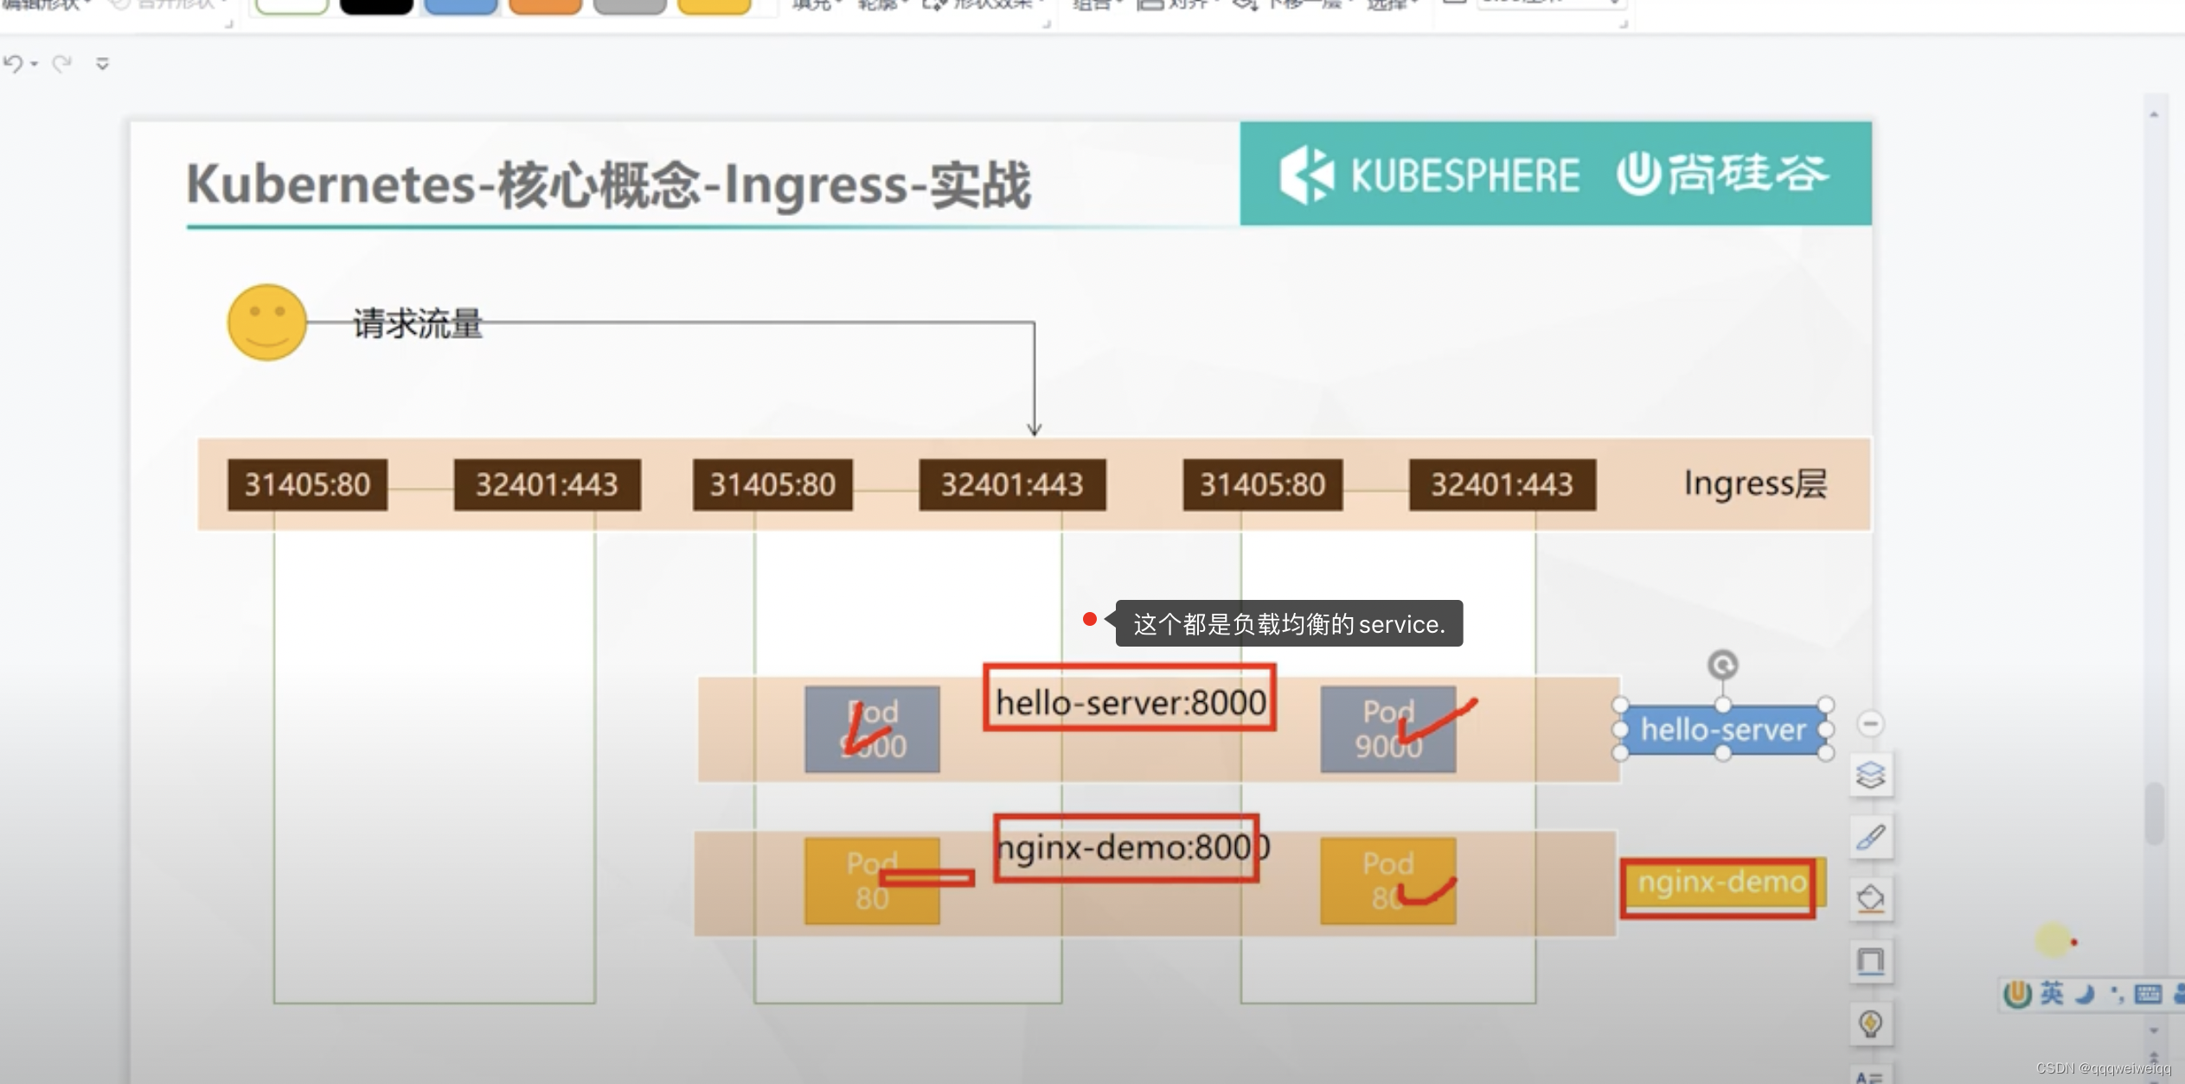Apply the orange shape style preset

click(x=545, y=7)
